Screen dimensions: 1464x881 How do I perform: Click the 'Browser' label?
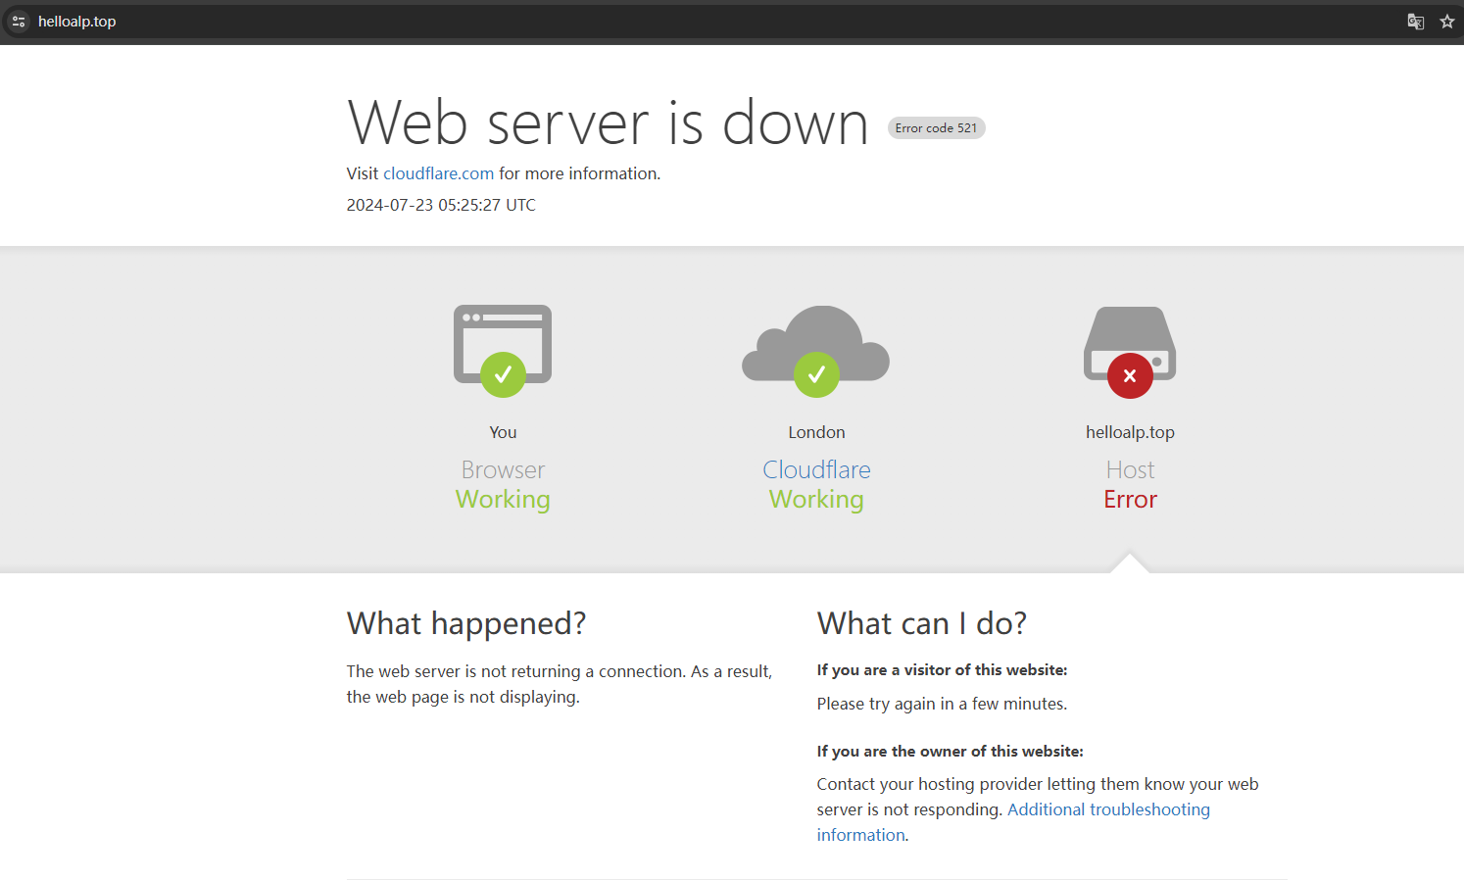[503, 469]
